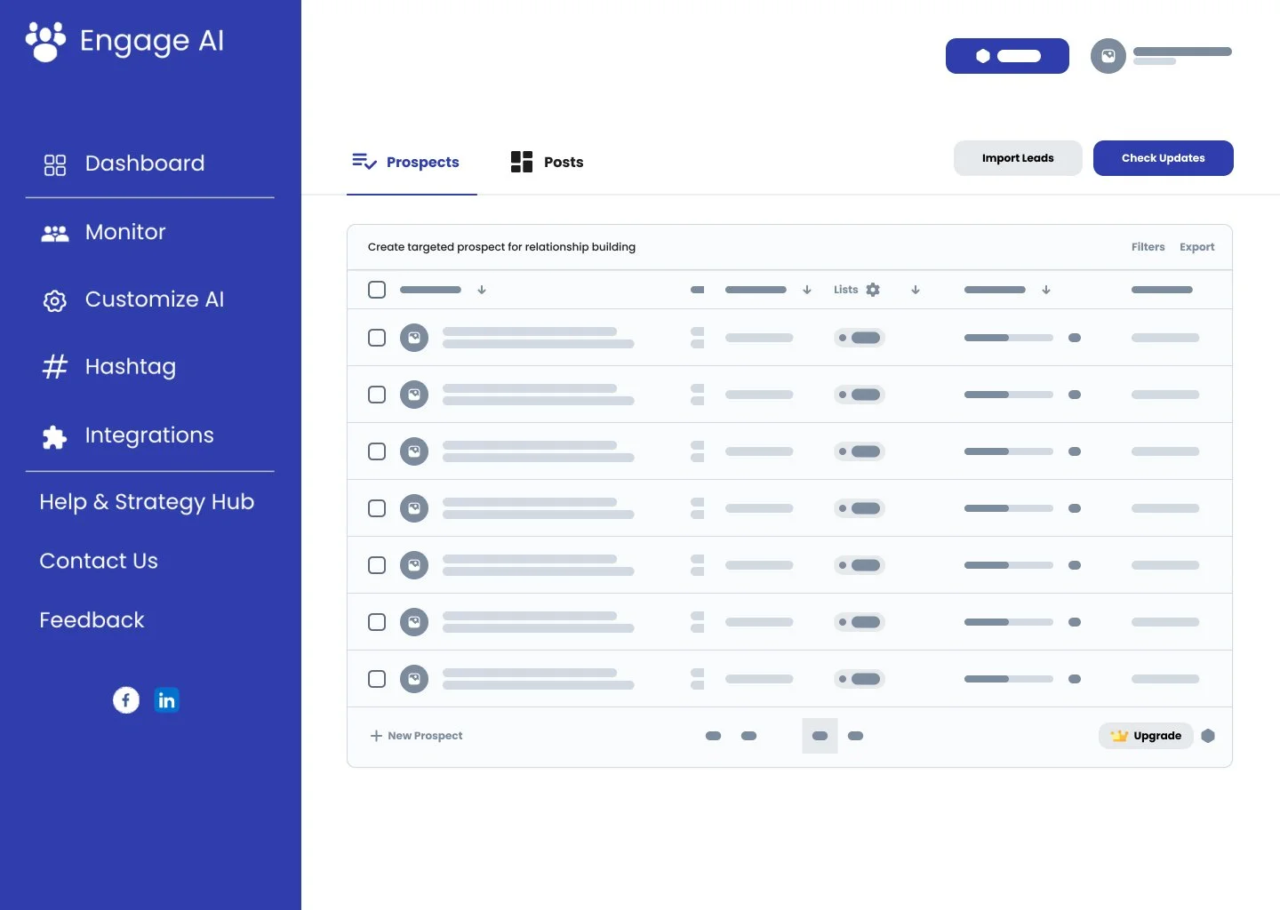Click the Customize AI gear icon

[55, 301]
